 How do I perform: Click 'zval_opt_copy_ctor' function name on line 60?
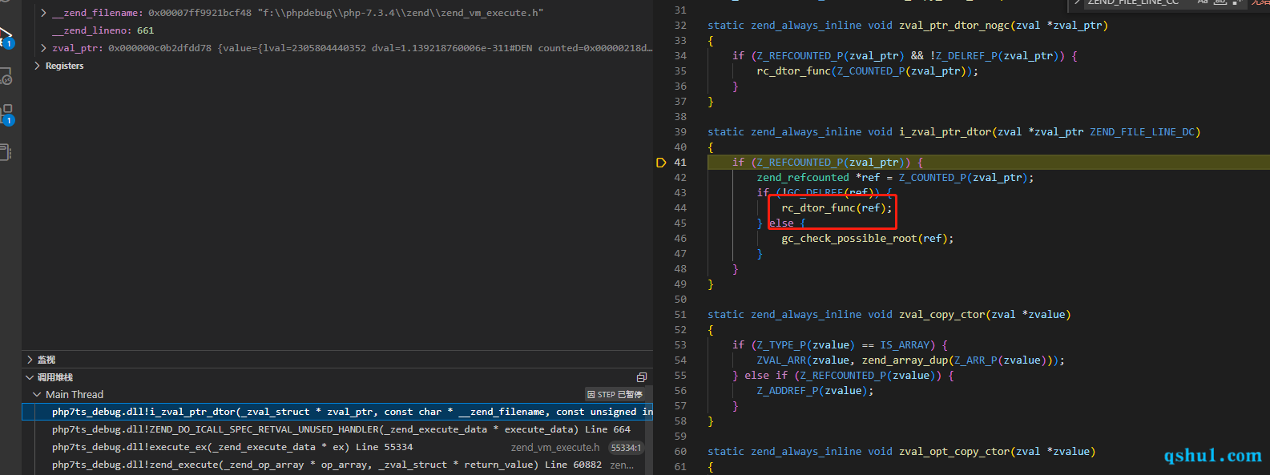click(954, 452)
